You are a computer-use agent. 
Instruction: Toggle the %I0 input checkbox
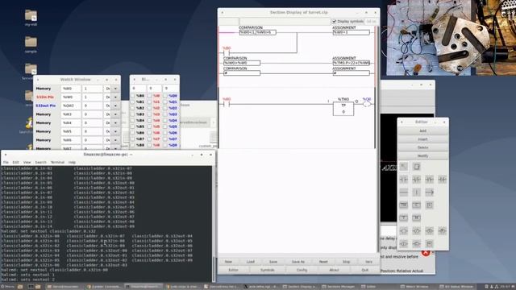[x=149, y=96]
